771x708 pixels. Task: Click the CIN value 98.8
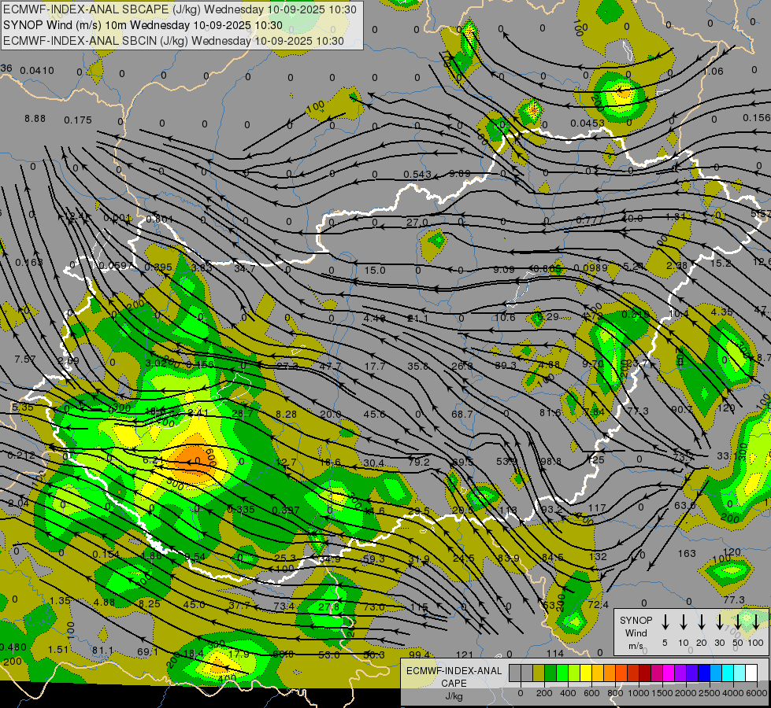550,462
